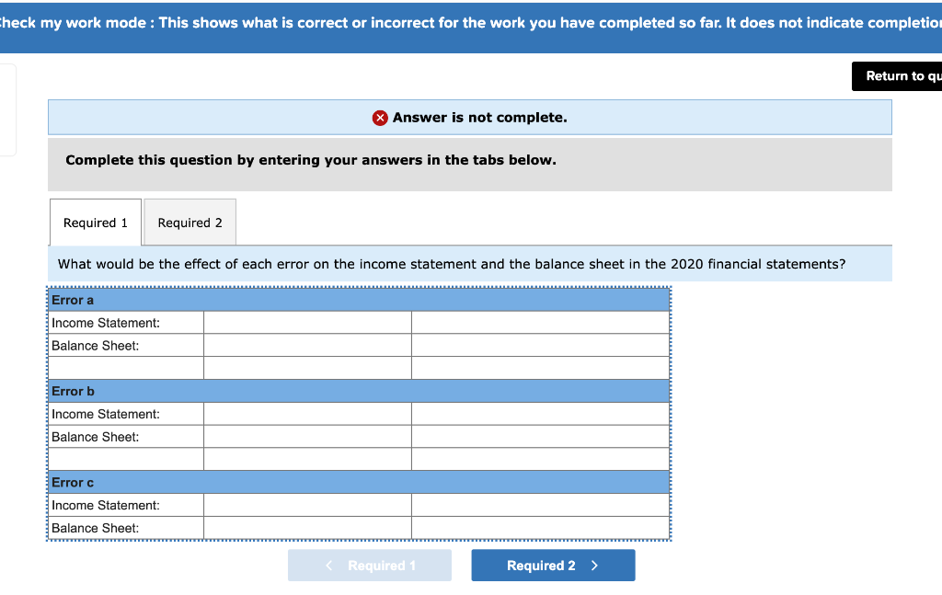Image resolution: width=942 pixels, height=595 pixels.
Task: Click second answer cell beside Error a Income Statement
Action: 540,322
